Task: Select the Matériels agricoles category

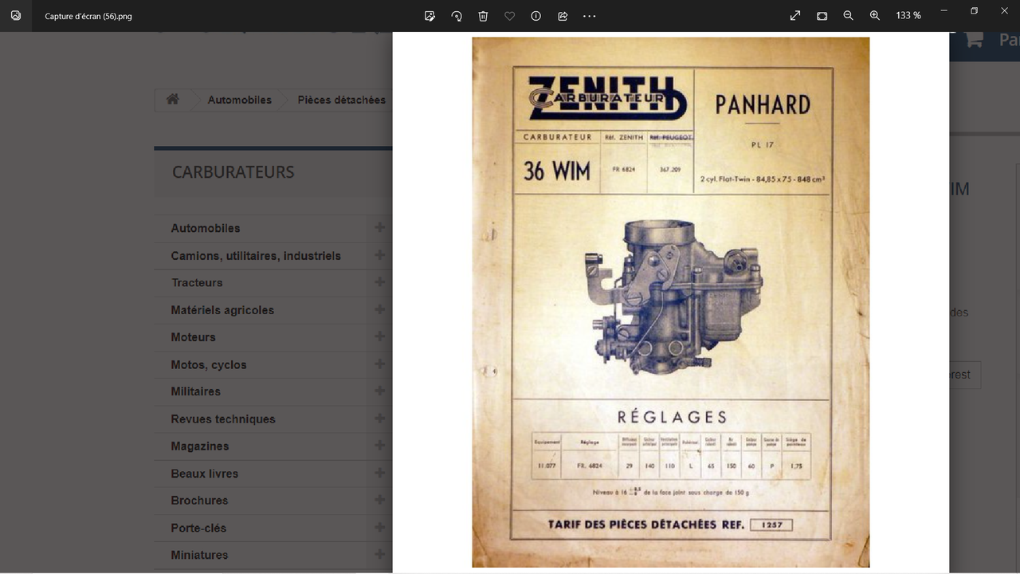Action: pos(222,310)
